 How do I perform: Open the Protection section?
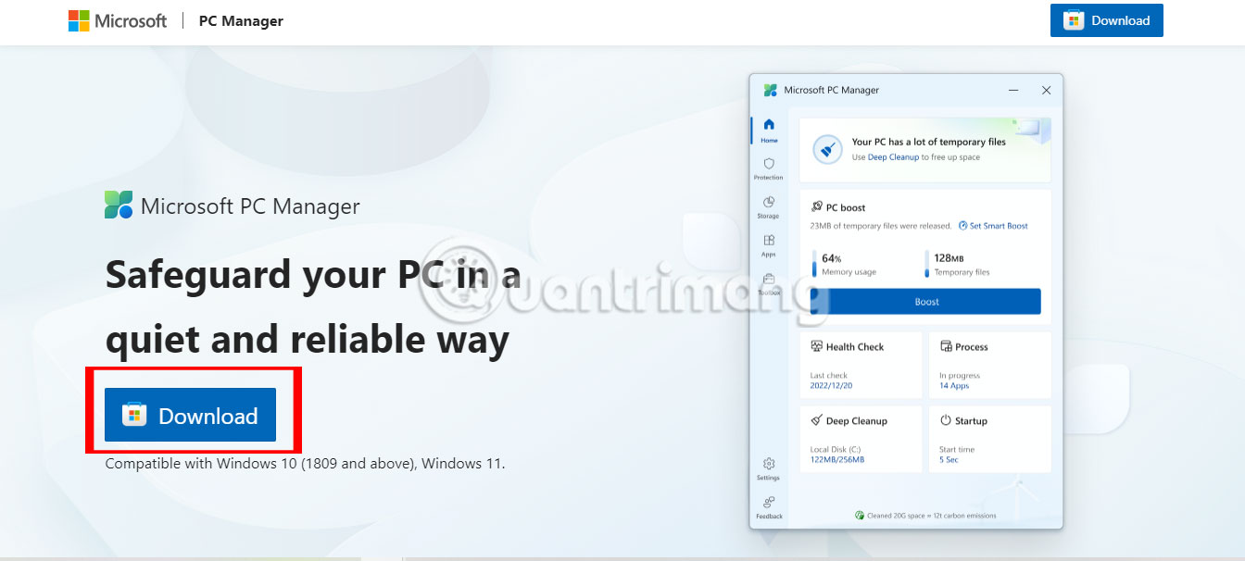(x=768, y=168)
